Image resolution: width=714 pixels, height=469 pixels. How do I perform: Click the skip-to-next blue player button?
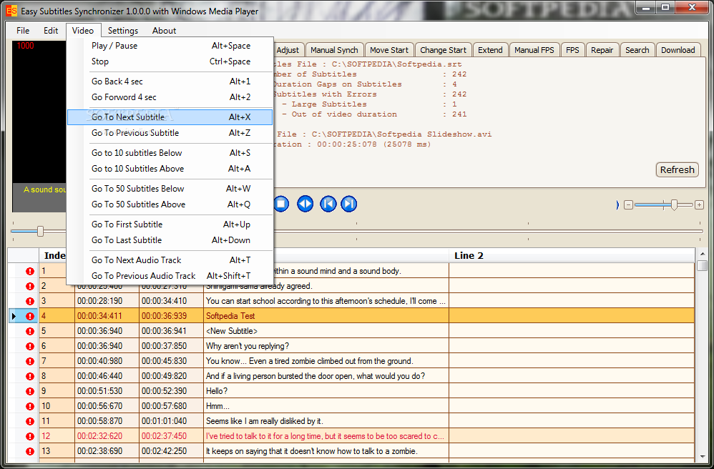coord(349,203)
